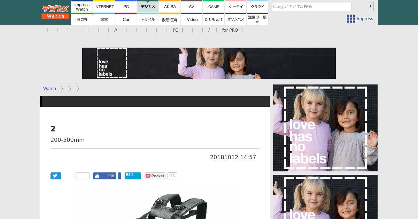Open the ケータイ Watch tab

[x=236, y=7]
